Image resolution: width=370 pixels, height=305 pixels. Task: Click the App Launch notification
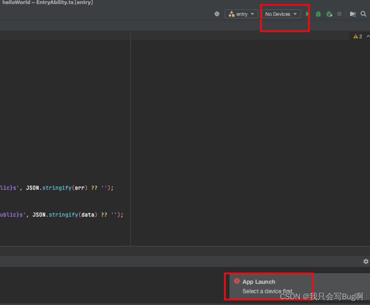pos(300,286)
